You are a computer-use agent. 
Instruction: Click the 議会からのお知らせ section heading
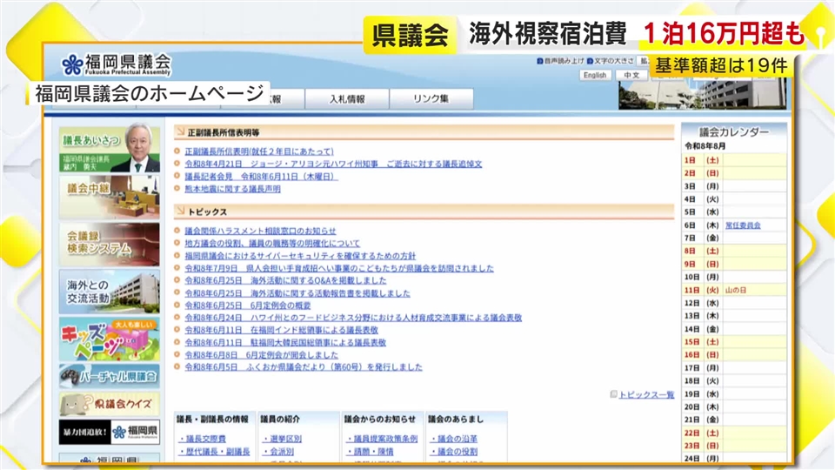[x=380, y=420]
